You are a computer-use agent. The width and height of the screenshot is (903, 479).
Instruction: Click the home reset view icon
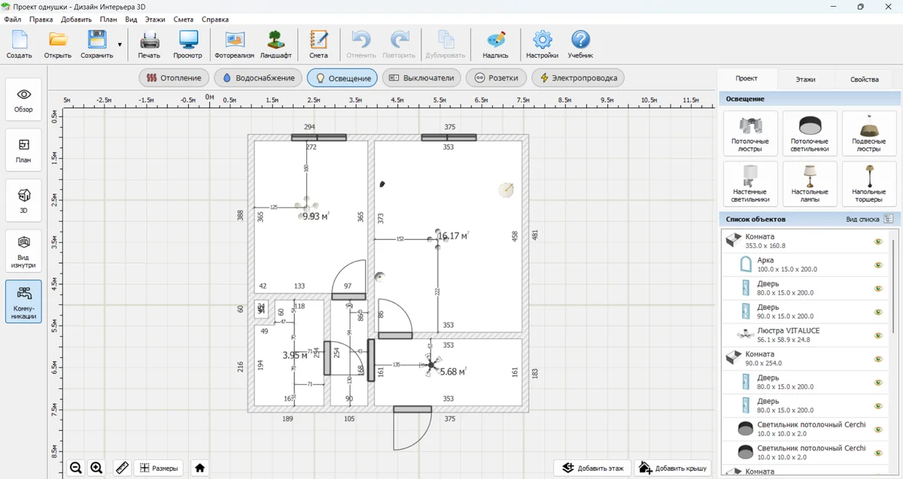[x=199, y=468]
